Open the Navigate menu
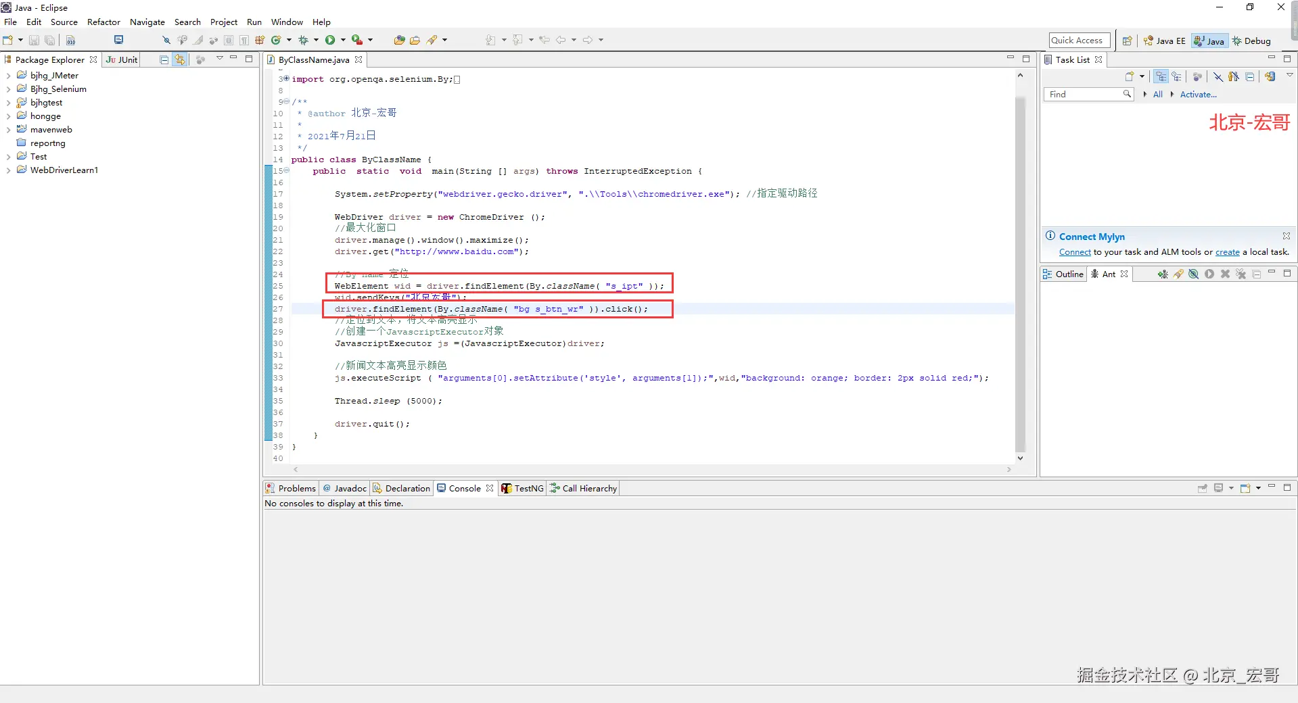 click(147, 22)
